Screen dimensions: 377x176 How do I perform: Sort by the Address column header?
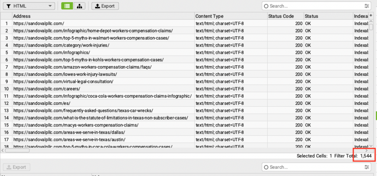(103, 16)
